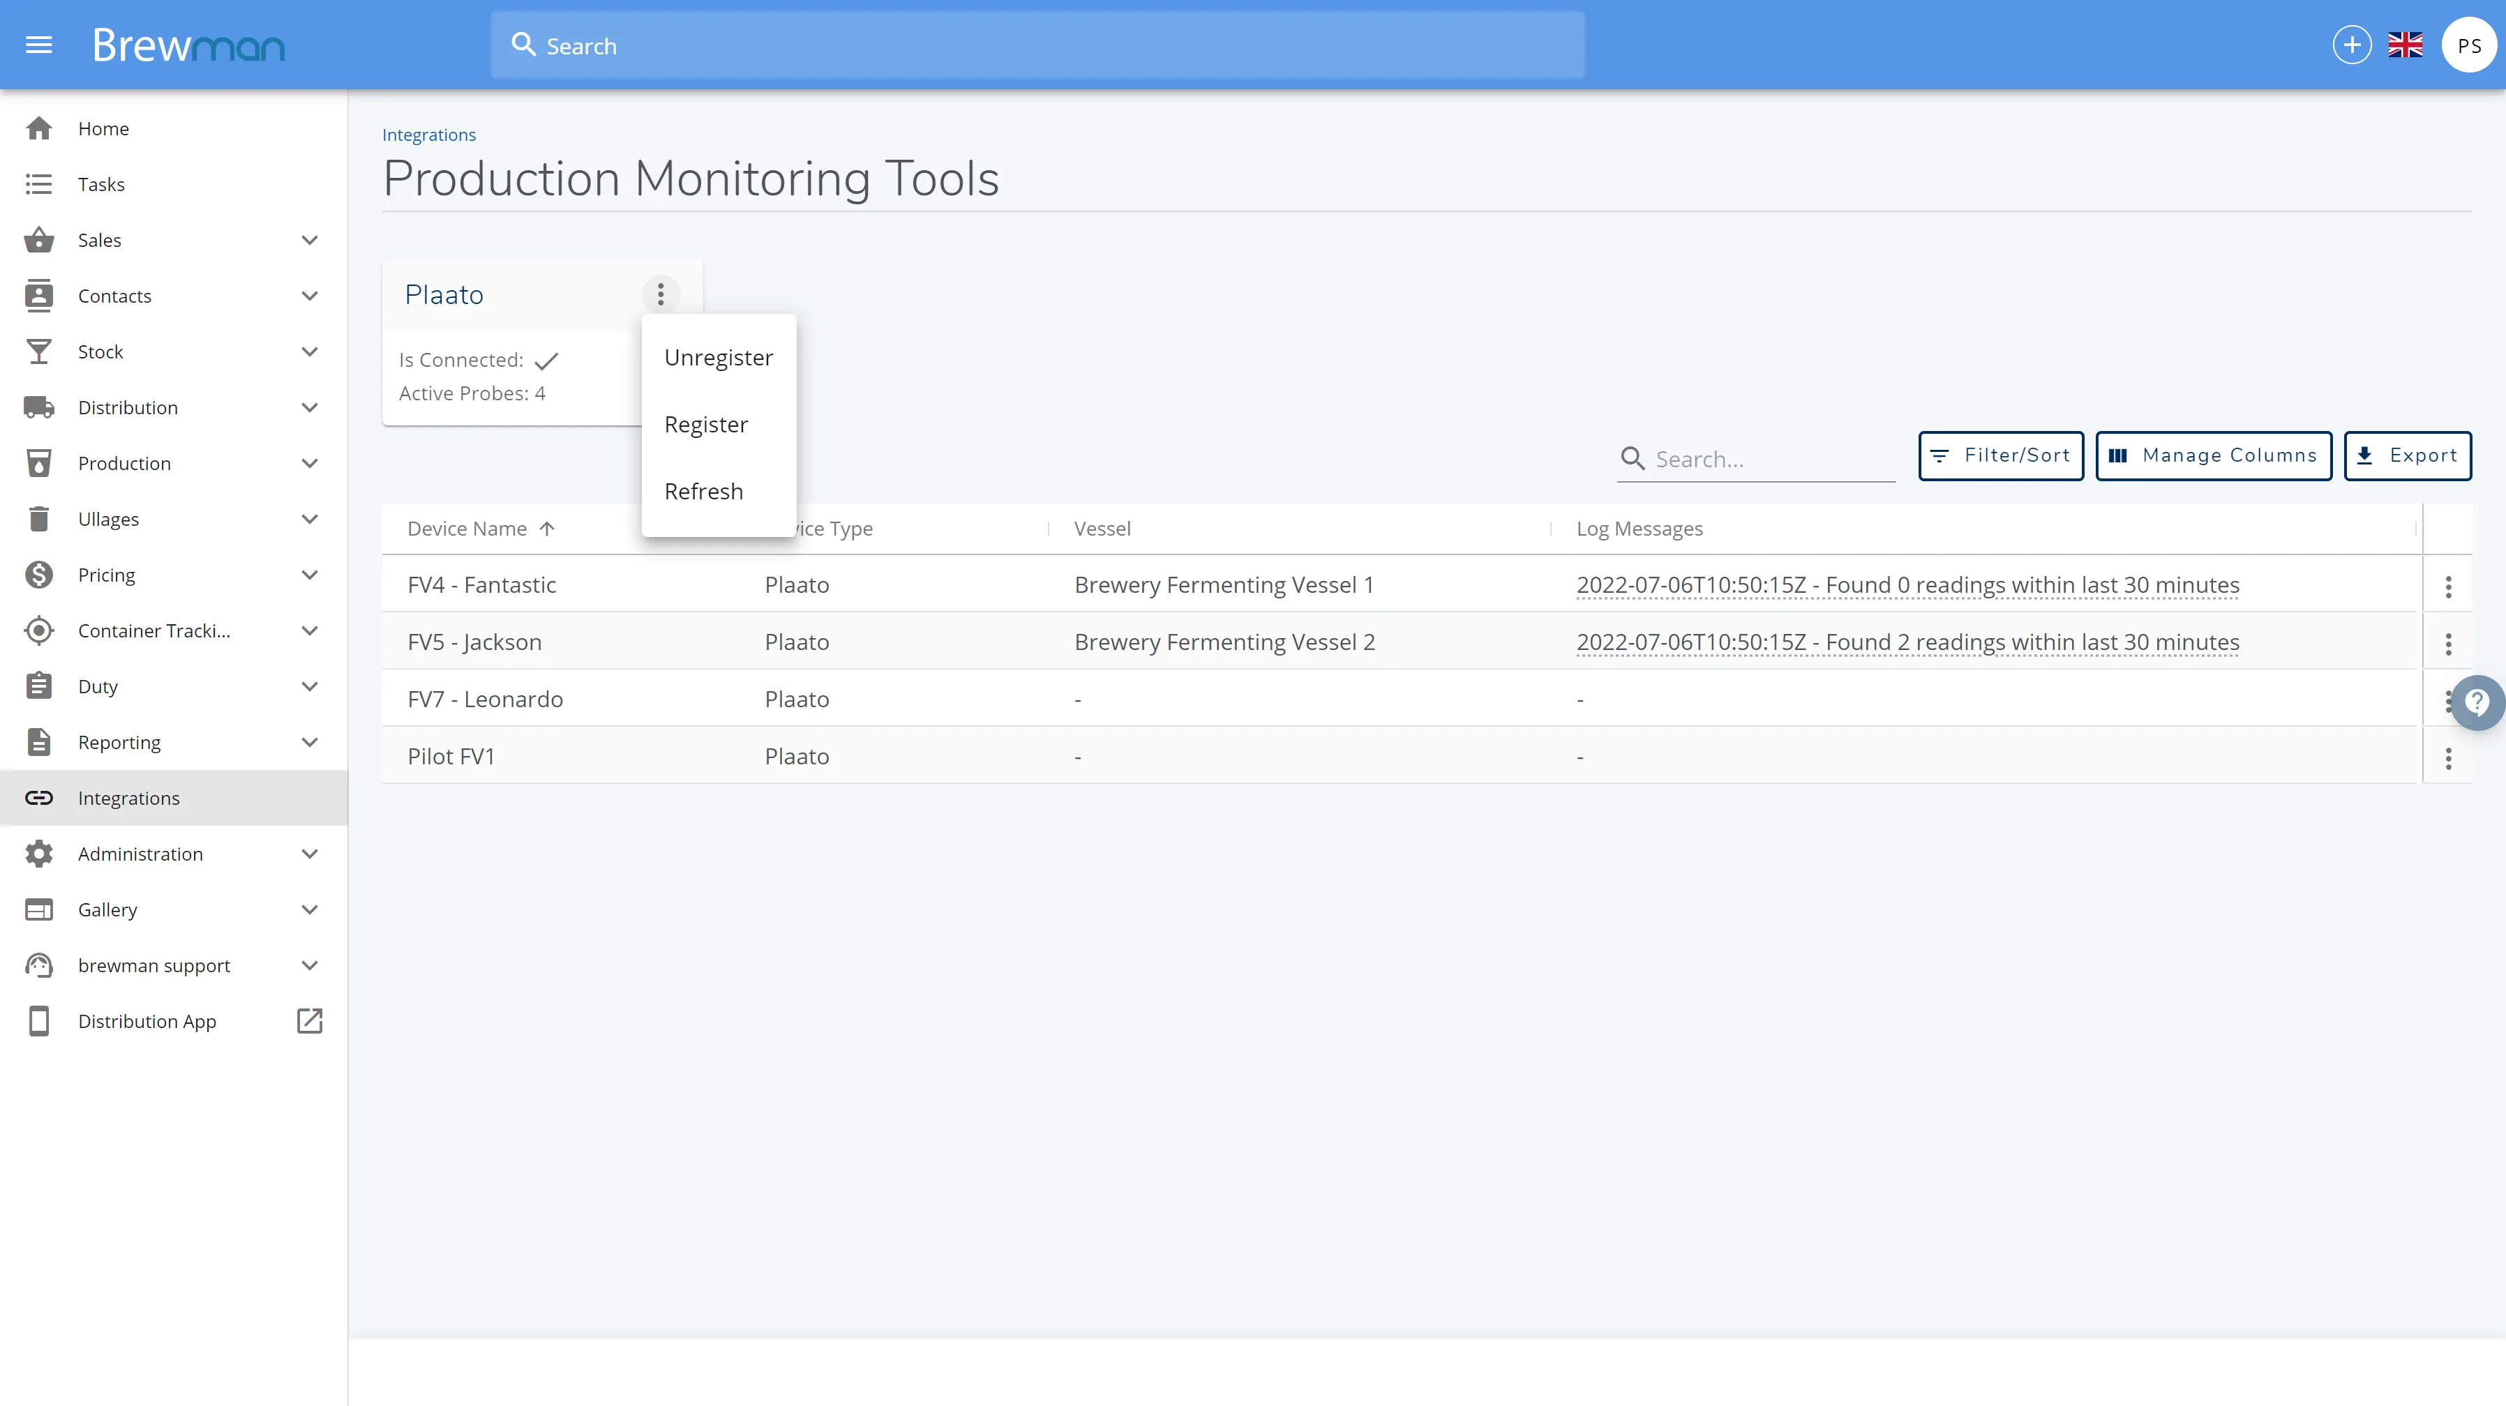Expand the Duty menu chevron
This screenshot has width=2506, height=1406.
(x=309, y=686)
